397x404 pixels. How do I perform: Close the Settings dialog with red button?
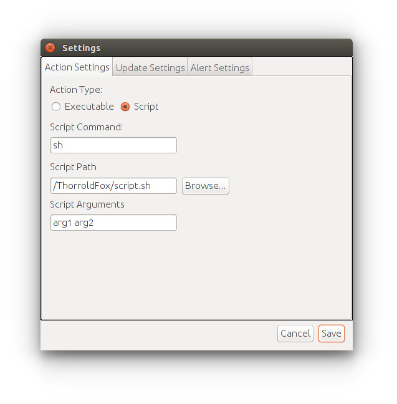click(x=50, y=47)
